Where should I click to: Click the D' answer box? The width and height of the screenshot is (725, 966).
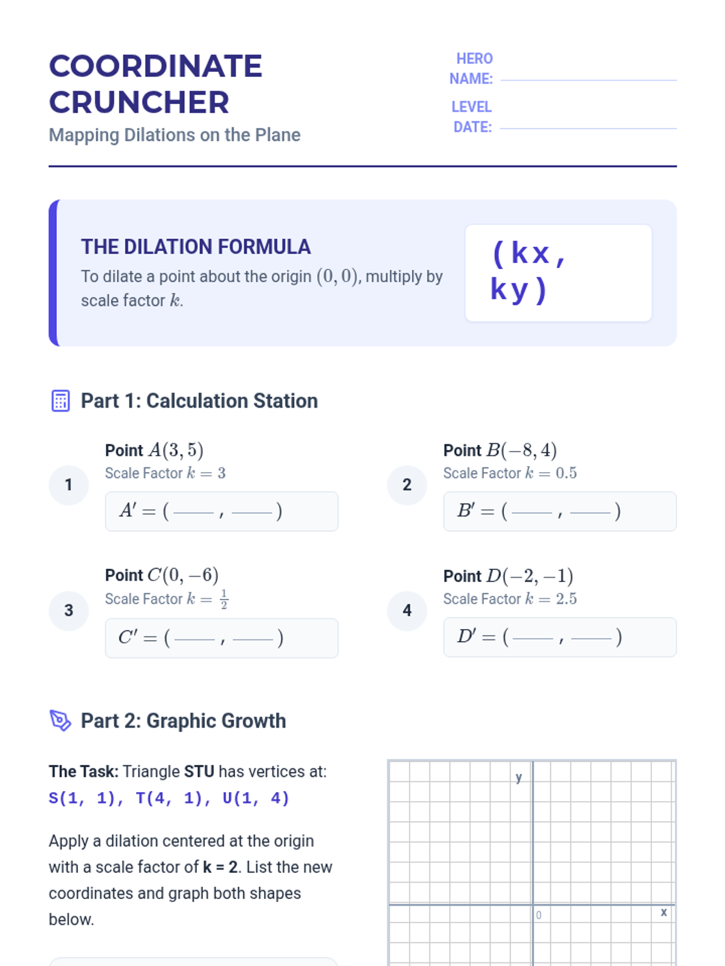(560, 637)
